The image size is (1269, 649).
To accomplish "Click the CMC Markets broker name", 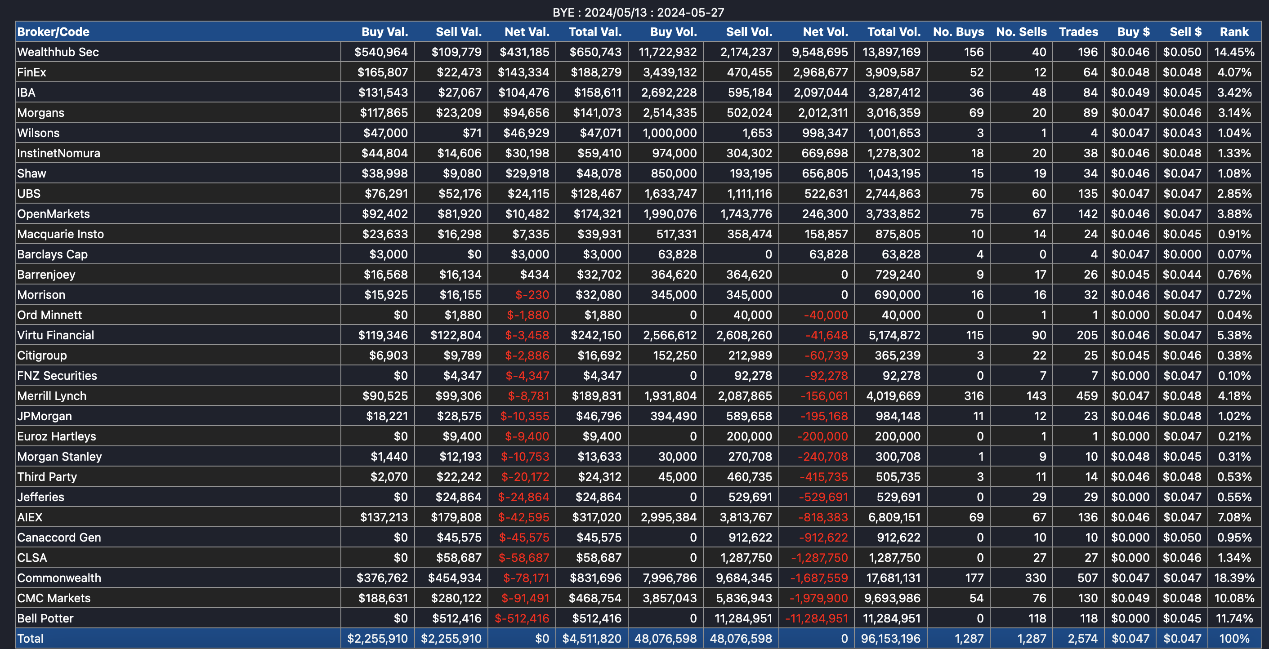I will 54,597.
